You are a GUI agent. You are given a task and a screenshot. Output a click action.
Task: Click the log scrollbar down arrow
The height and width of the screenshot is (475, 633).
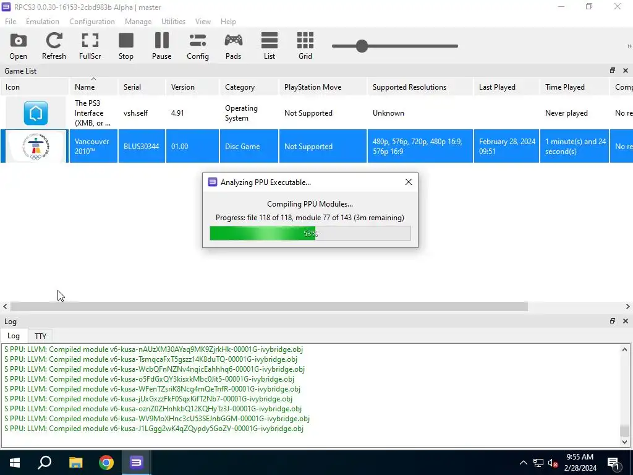point(624,442)
